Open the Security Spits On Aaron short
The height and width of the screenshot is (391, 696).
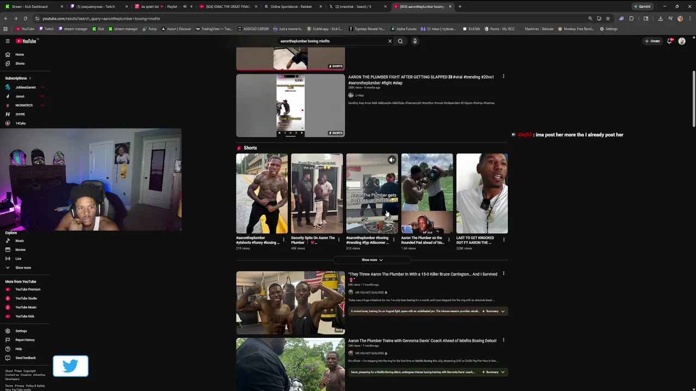coord(316,193)
